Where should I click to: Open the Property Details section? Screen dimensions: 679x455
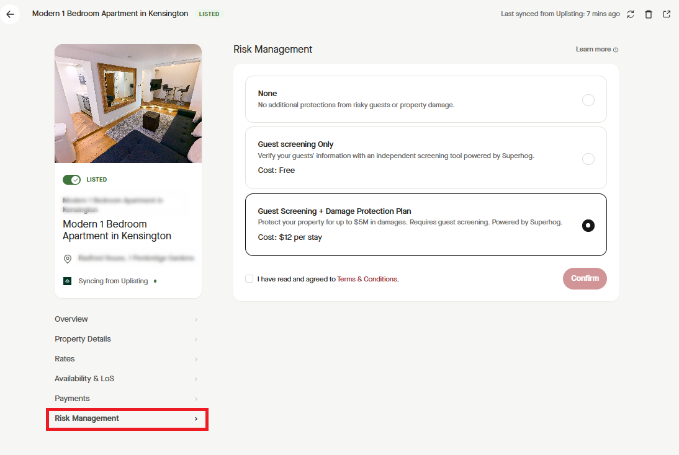127,339
